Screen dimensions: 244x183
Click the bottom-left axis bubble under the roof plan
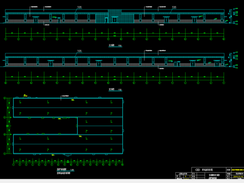click(x=14, y=165)
